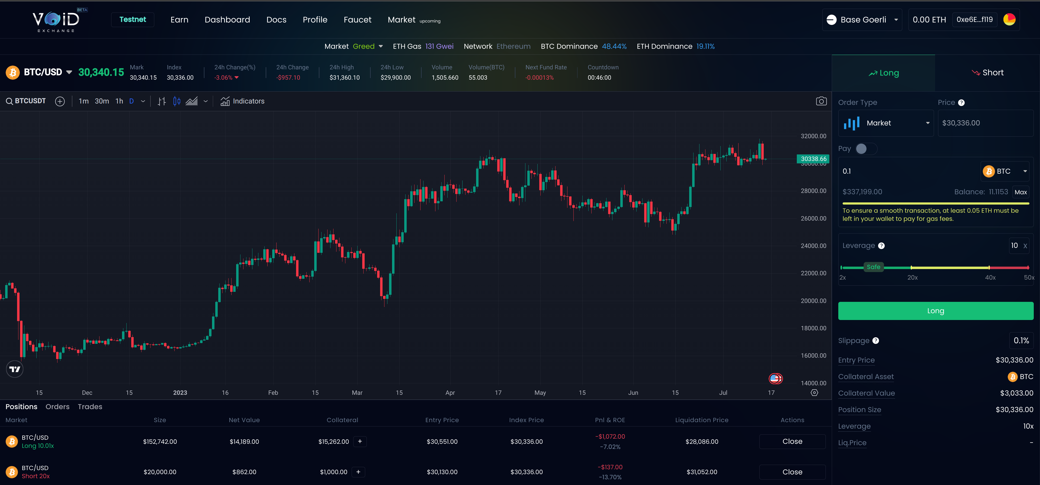This screenshot has width=1040, height=485.
Task: Take a chart snapshot with camera icon
Action: pyautogui.click(x=821, y=101)
